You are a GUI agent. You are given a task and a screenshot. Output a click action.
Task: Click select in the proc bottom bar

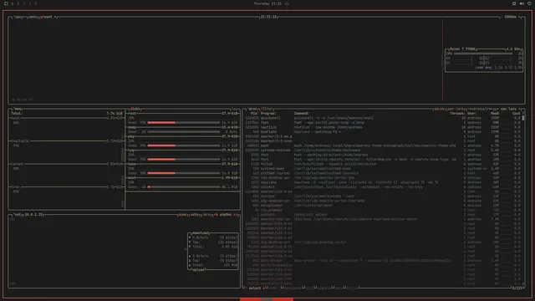[x=254, y=288]
